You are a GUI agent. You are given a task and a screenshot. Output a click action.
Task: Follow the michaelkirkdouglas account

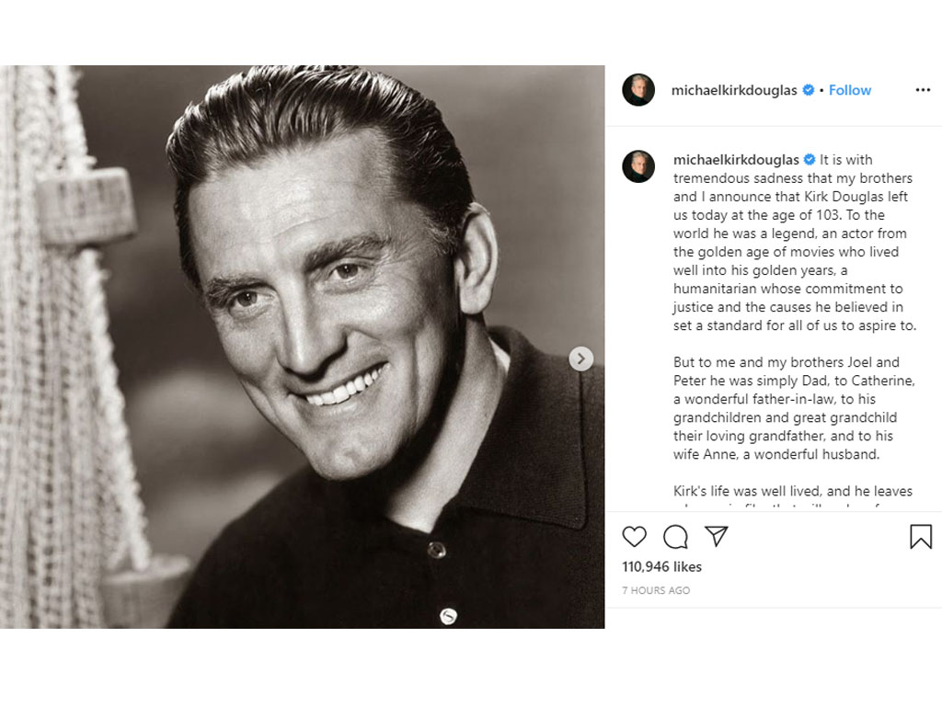coord(850,90)
